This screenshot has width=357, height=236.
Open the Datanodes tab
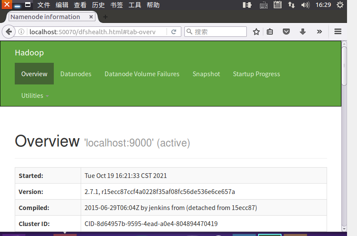[76, 74]
